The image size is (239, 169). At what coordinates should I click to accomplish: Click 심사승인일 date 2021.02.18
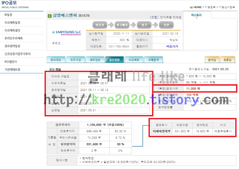(170, 33)
